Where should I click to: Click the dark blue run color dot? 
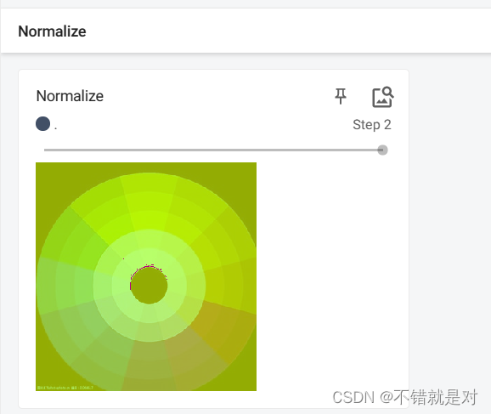coord(43,123)
